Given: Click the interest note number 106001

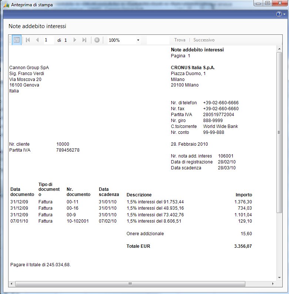Looking at the screenshot, I should tap(226, 156).
